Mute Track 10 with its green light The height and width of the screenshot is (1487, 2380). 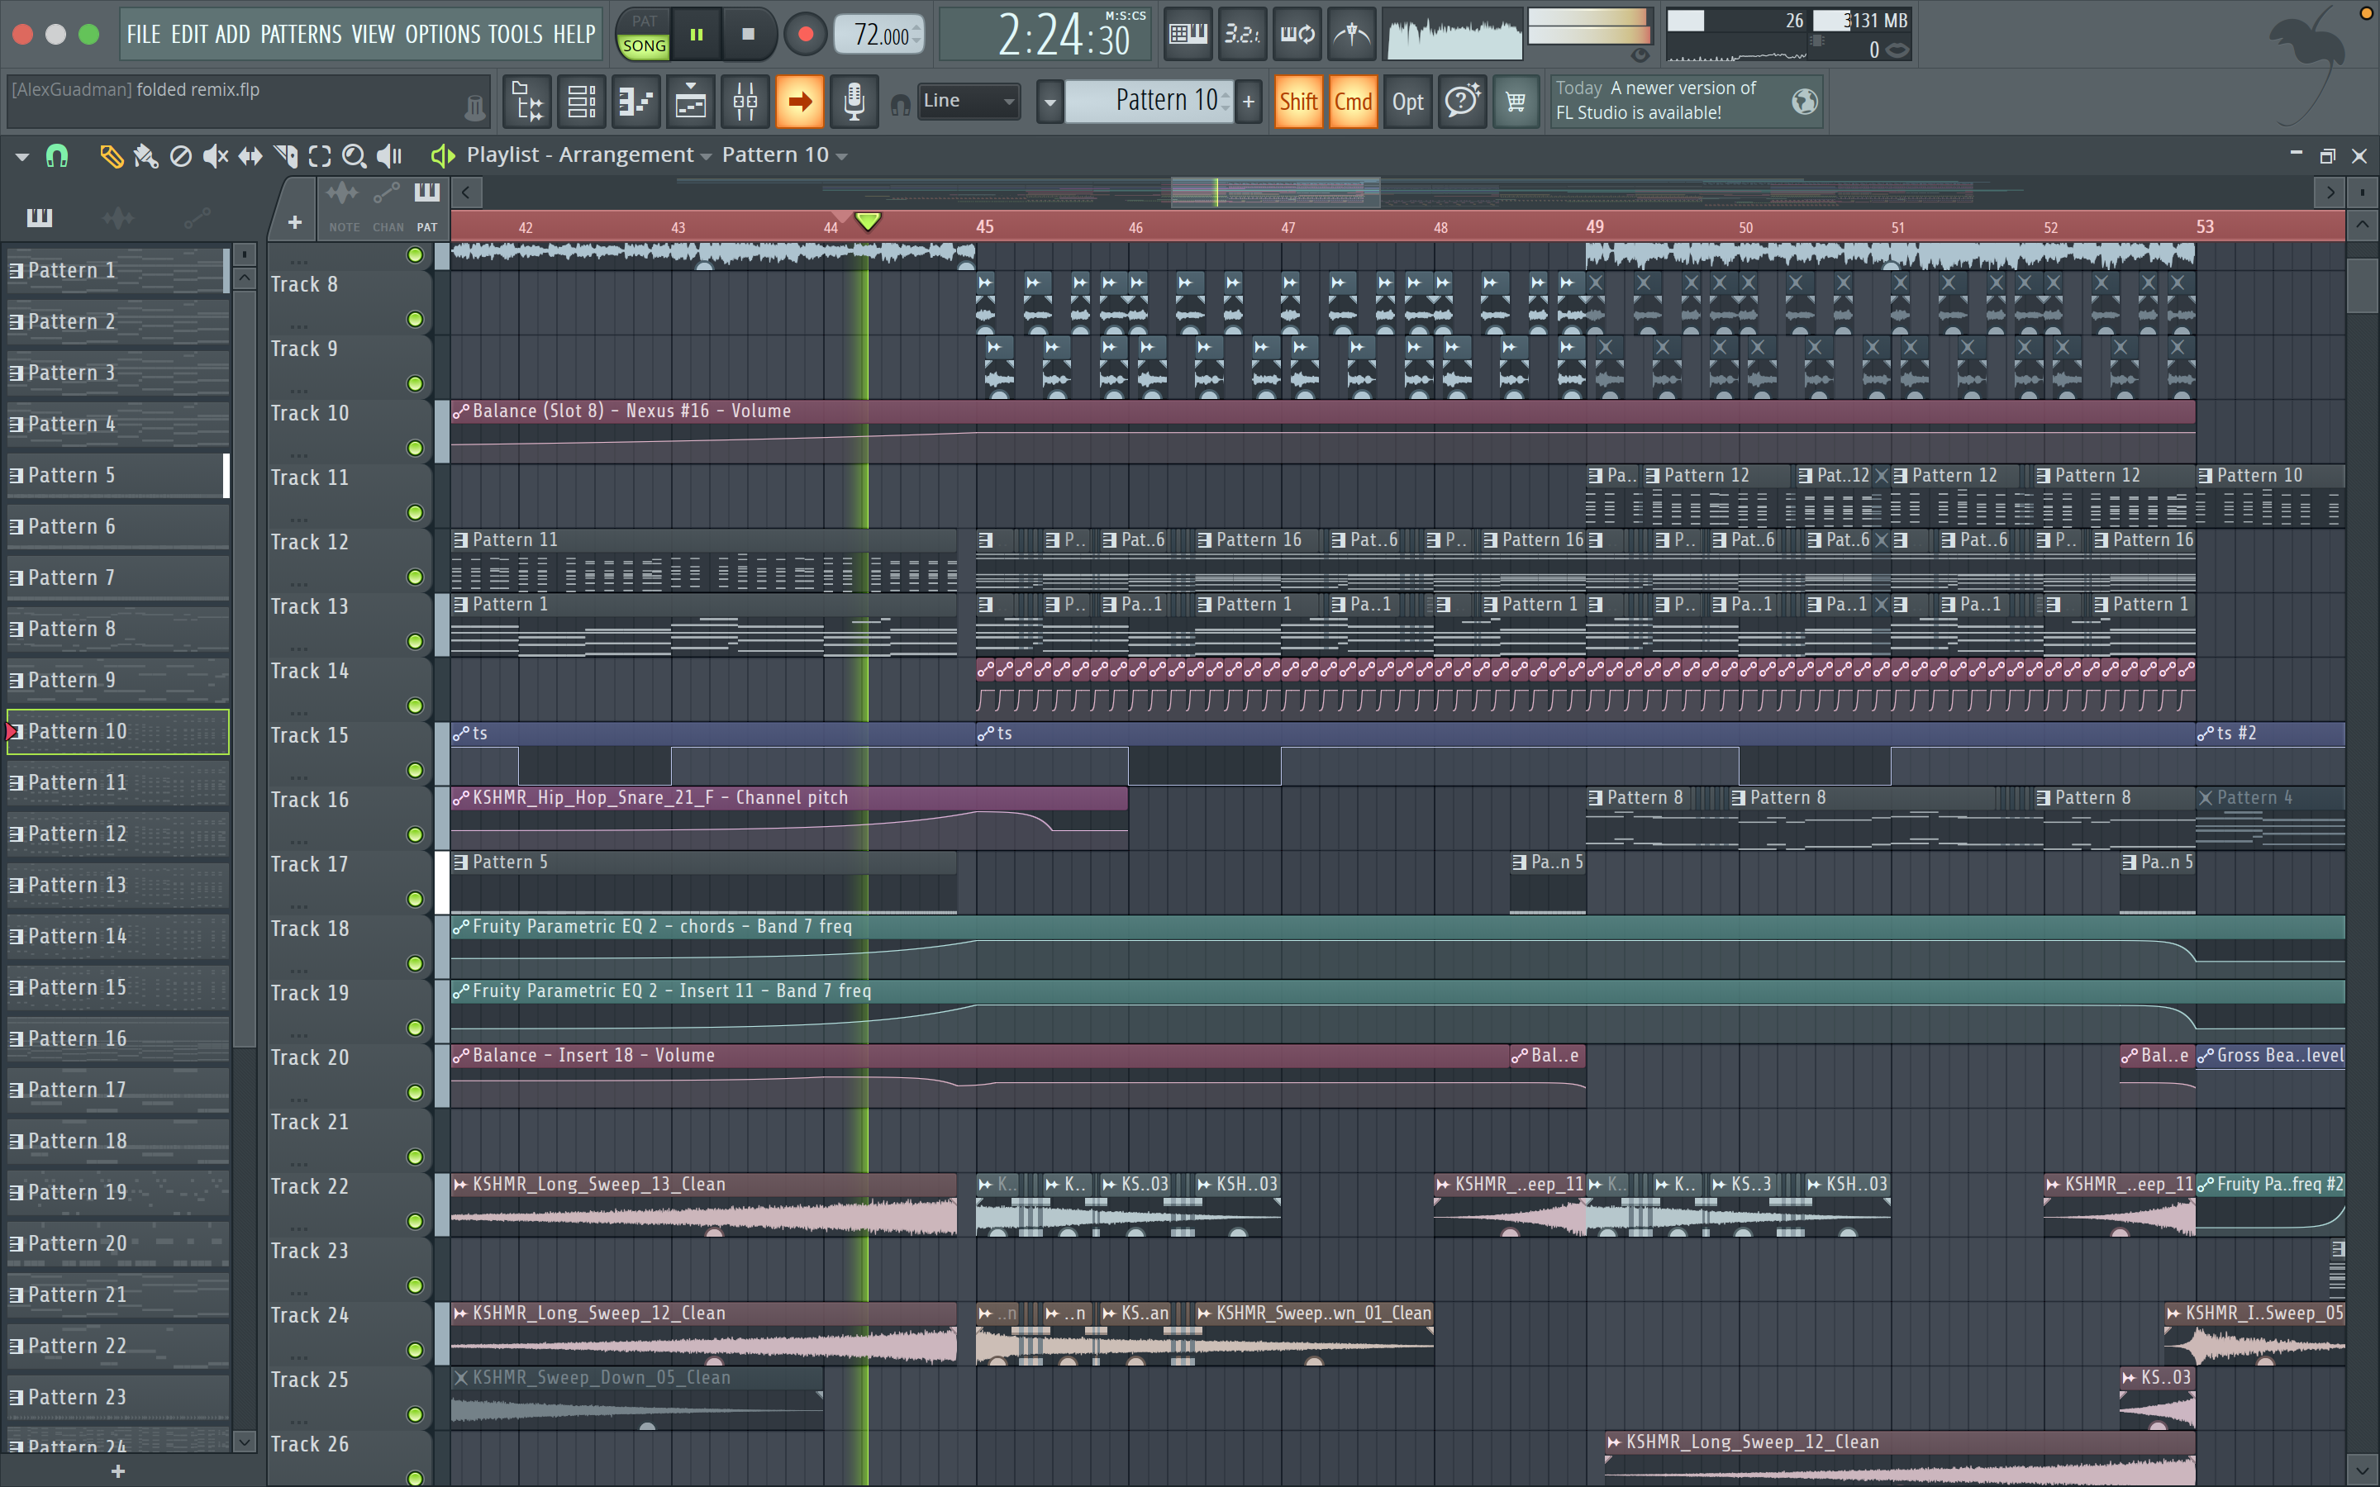click(415, 449)
